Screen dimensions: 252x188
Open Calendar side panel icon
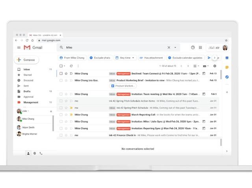227,58
